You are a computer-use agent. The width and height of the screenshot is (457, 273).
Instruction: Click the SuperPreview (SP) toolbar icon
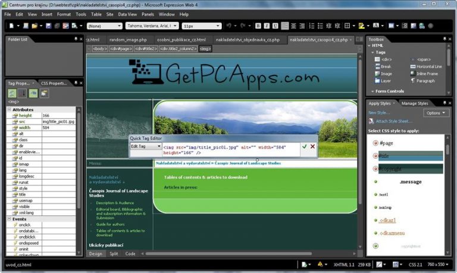65,26
